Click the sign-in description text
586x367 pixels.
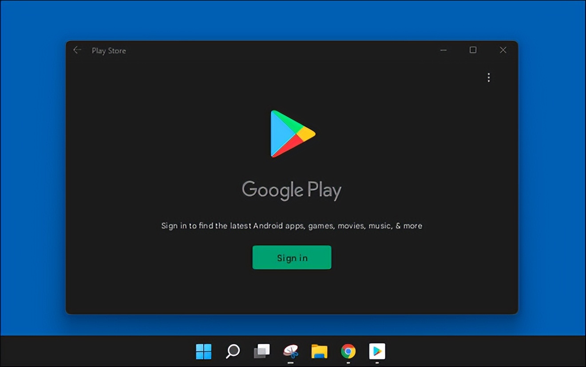pos(292,225)
